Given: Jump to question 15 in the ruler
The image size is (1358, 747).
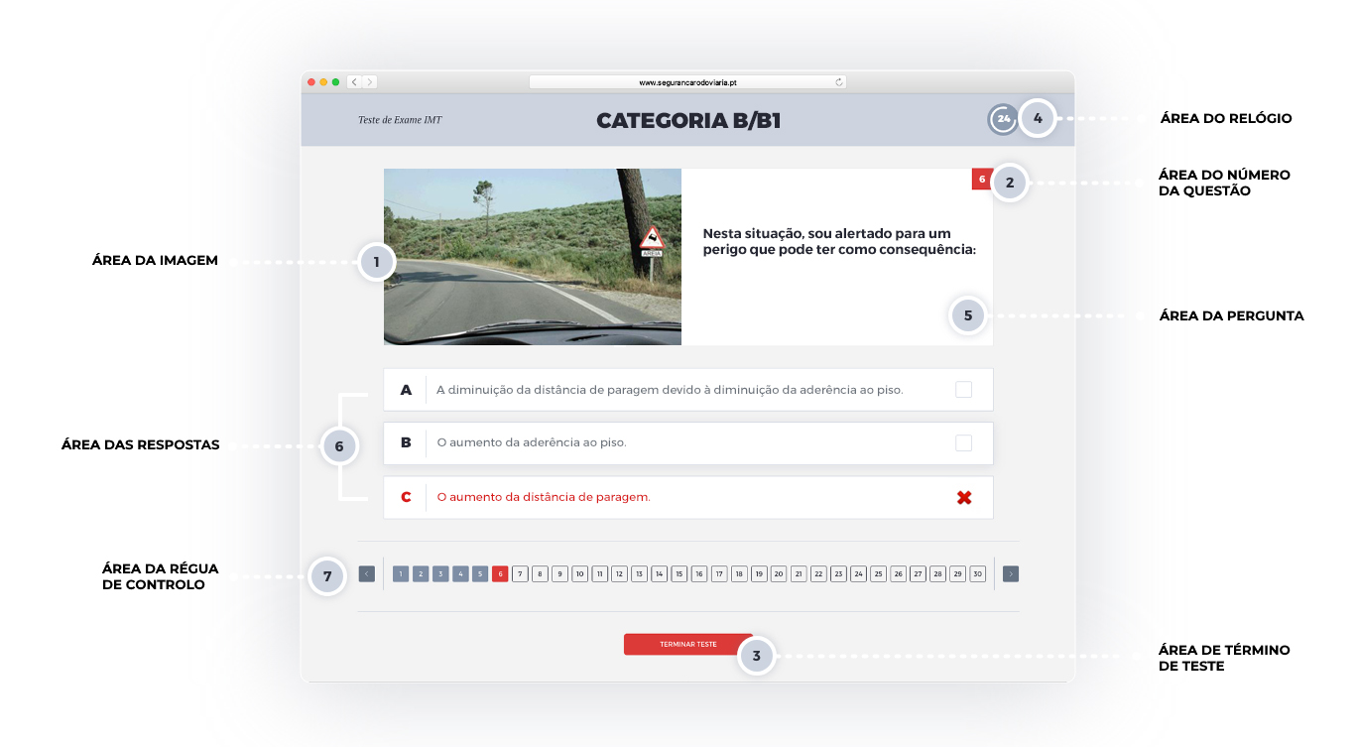Looking at the screenshot, I should tap(679, 573).
